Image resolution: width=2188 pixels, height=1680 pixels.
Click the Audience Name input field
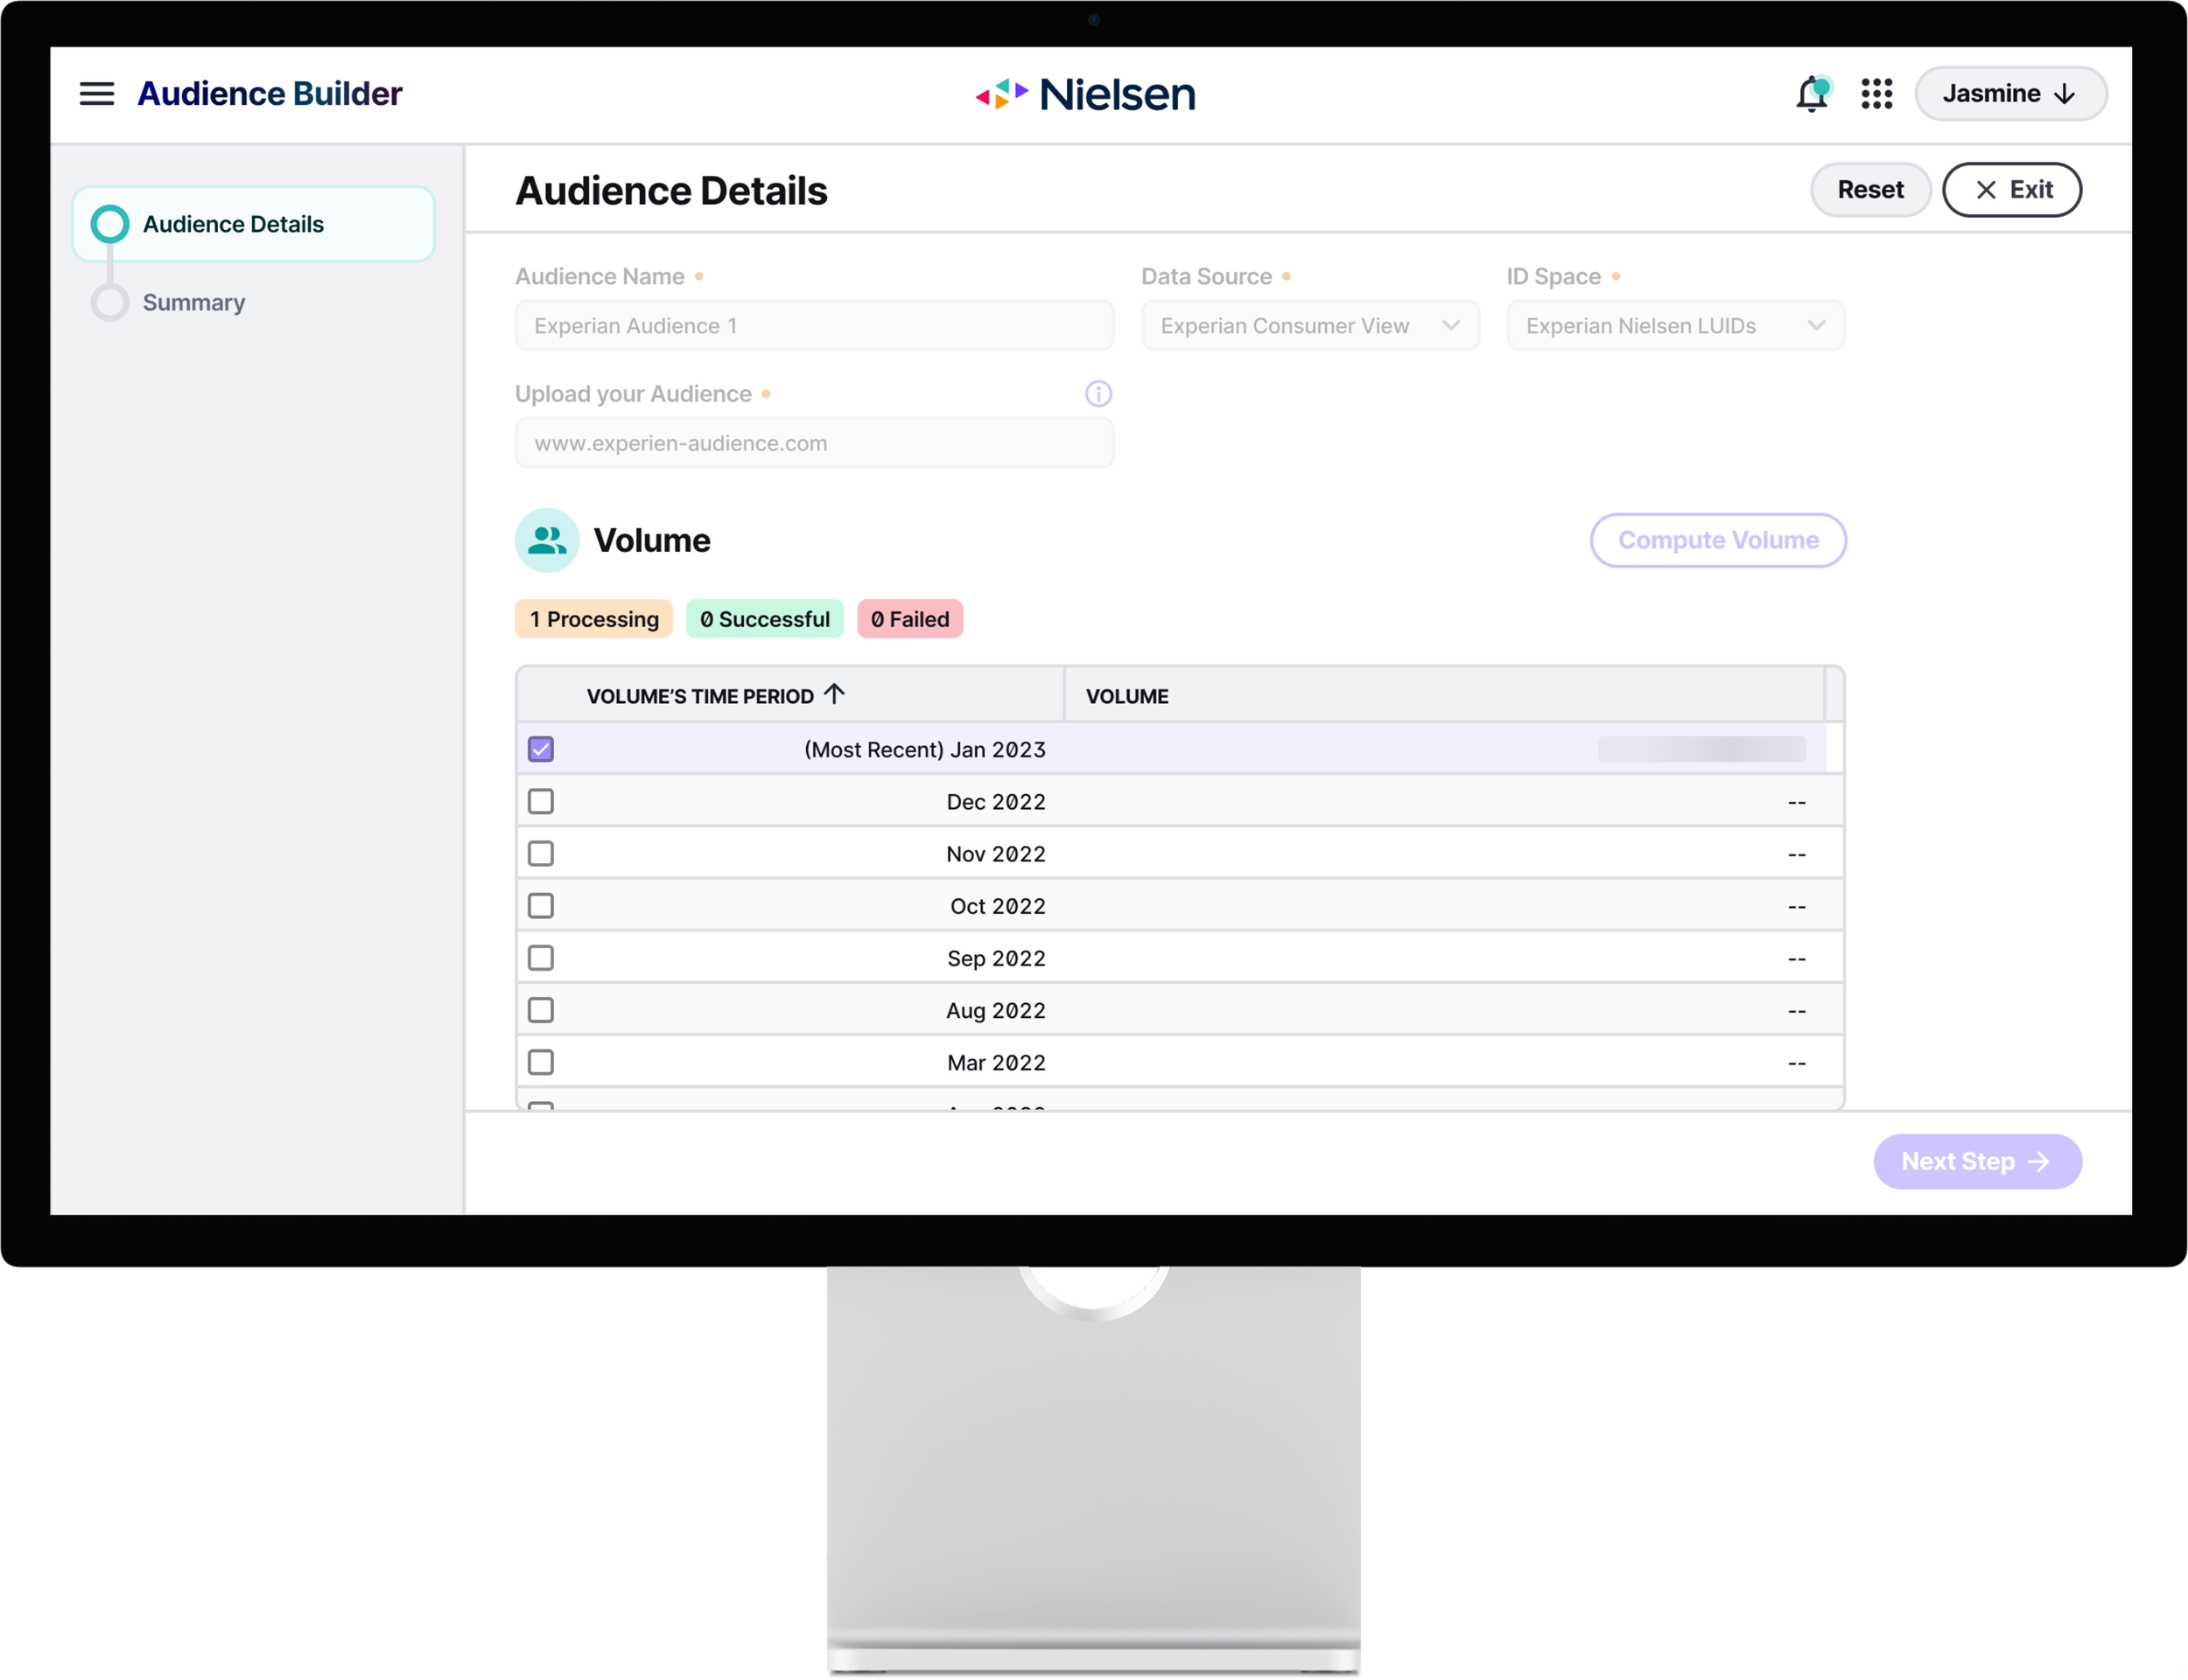pos(813,326)
